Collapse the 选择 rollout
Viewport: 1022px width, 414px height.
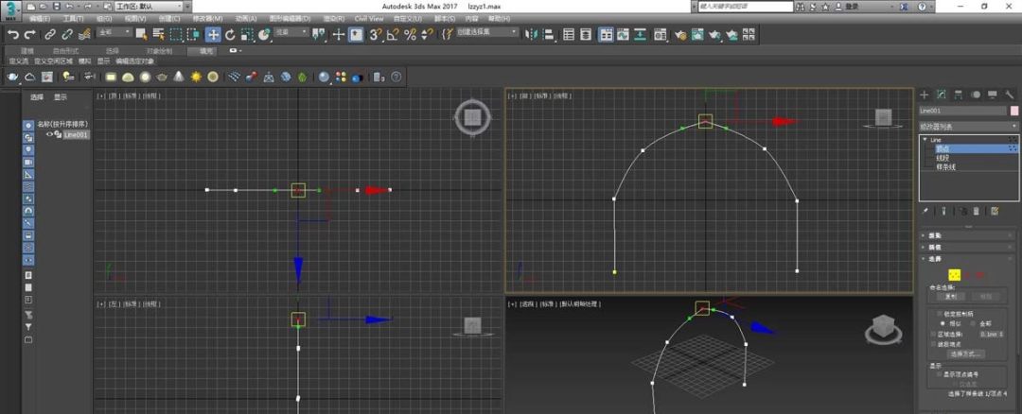(x=968, y=258)
